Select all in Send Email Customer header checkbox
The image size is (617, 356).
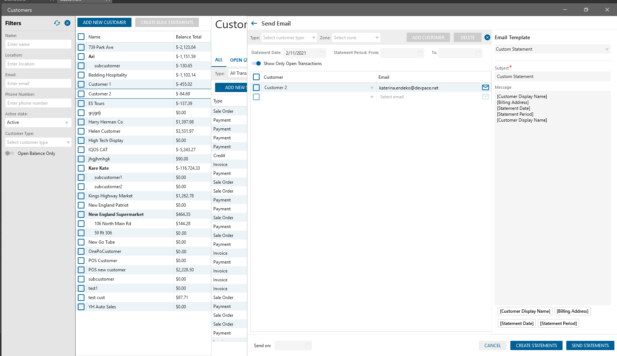pyautogui.click(x=256, y=77)
